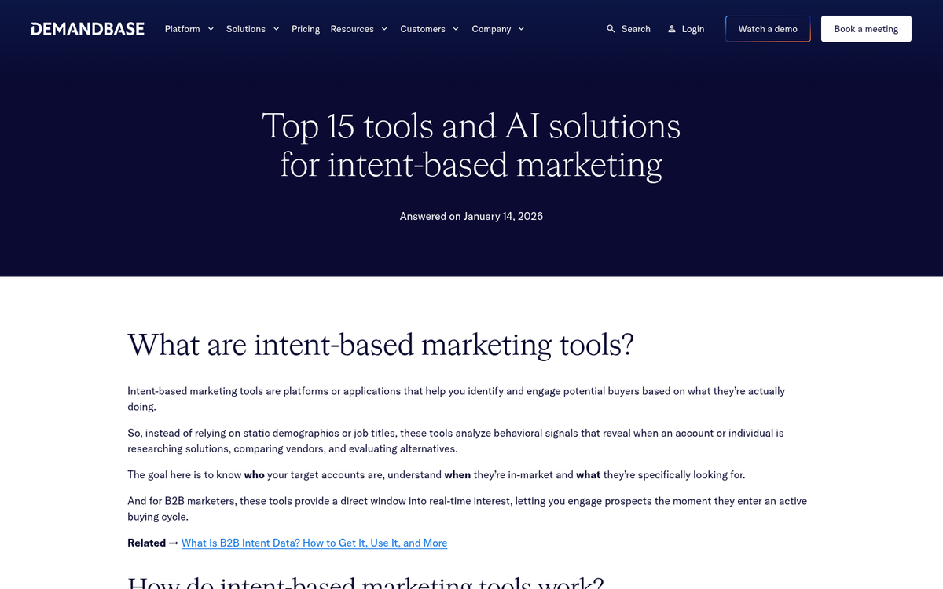Click the article headline title
Image resolution: width=943 pixels, height=589 pixels.
pyautogui.click(x=471, y=145)
